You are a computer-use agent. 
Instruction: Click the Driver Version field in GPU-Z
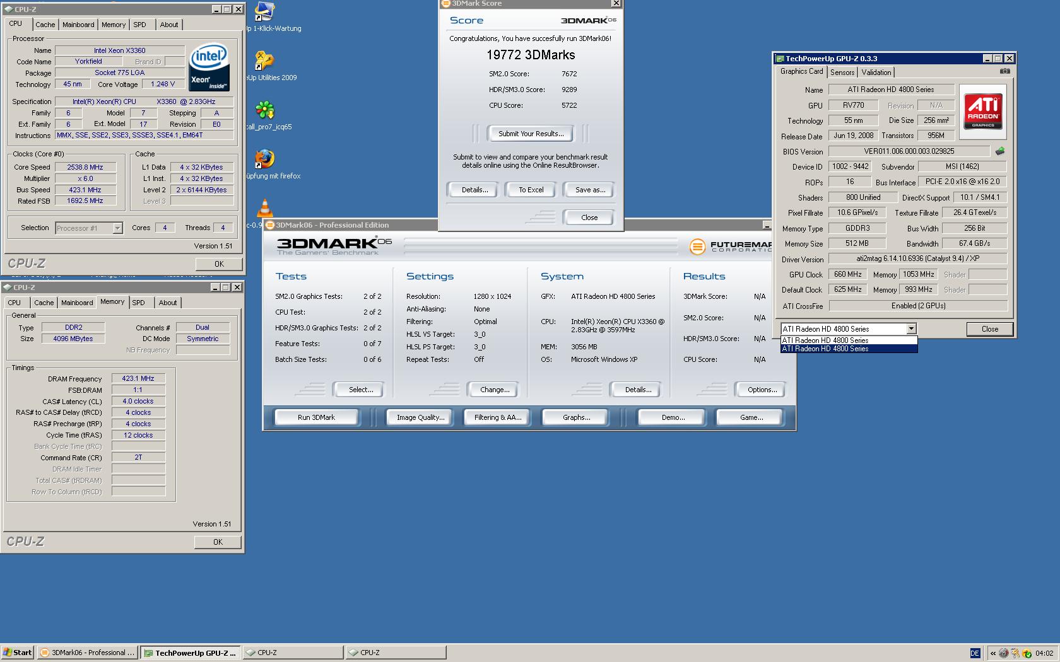[917, 258]
